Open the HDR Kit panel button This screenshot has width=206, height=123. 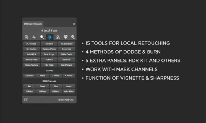(49, 60)
